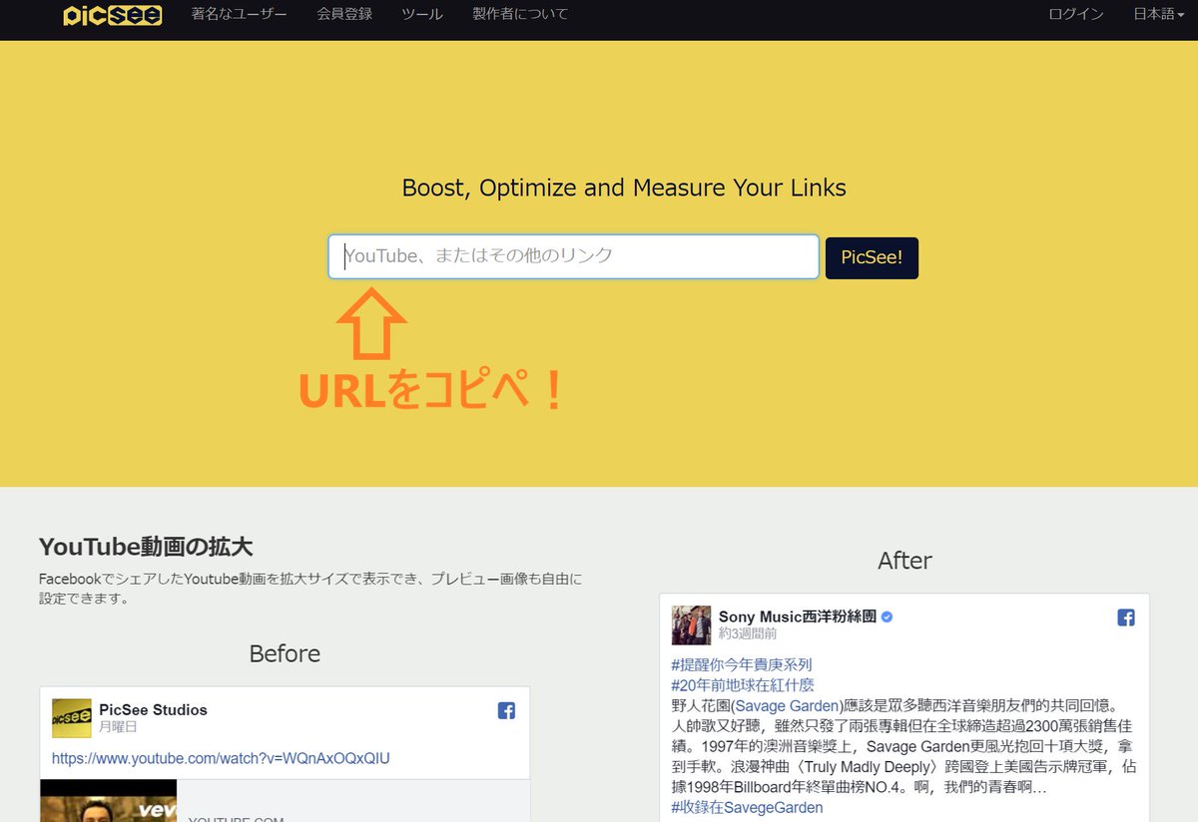Click PicSee Studios profile avatar
Screen dimensions: 1198x822
pos(72,718)
